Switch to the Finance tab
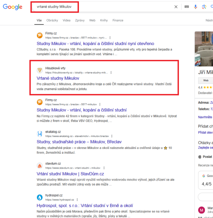 (x=118, y=20)
